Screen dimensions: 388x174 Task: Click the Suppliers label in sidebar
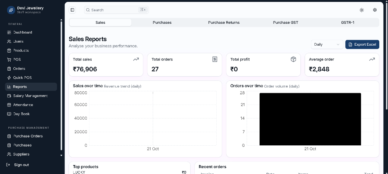pyautogui.click(x=21, y=154)
